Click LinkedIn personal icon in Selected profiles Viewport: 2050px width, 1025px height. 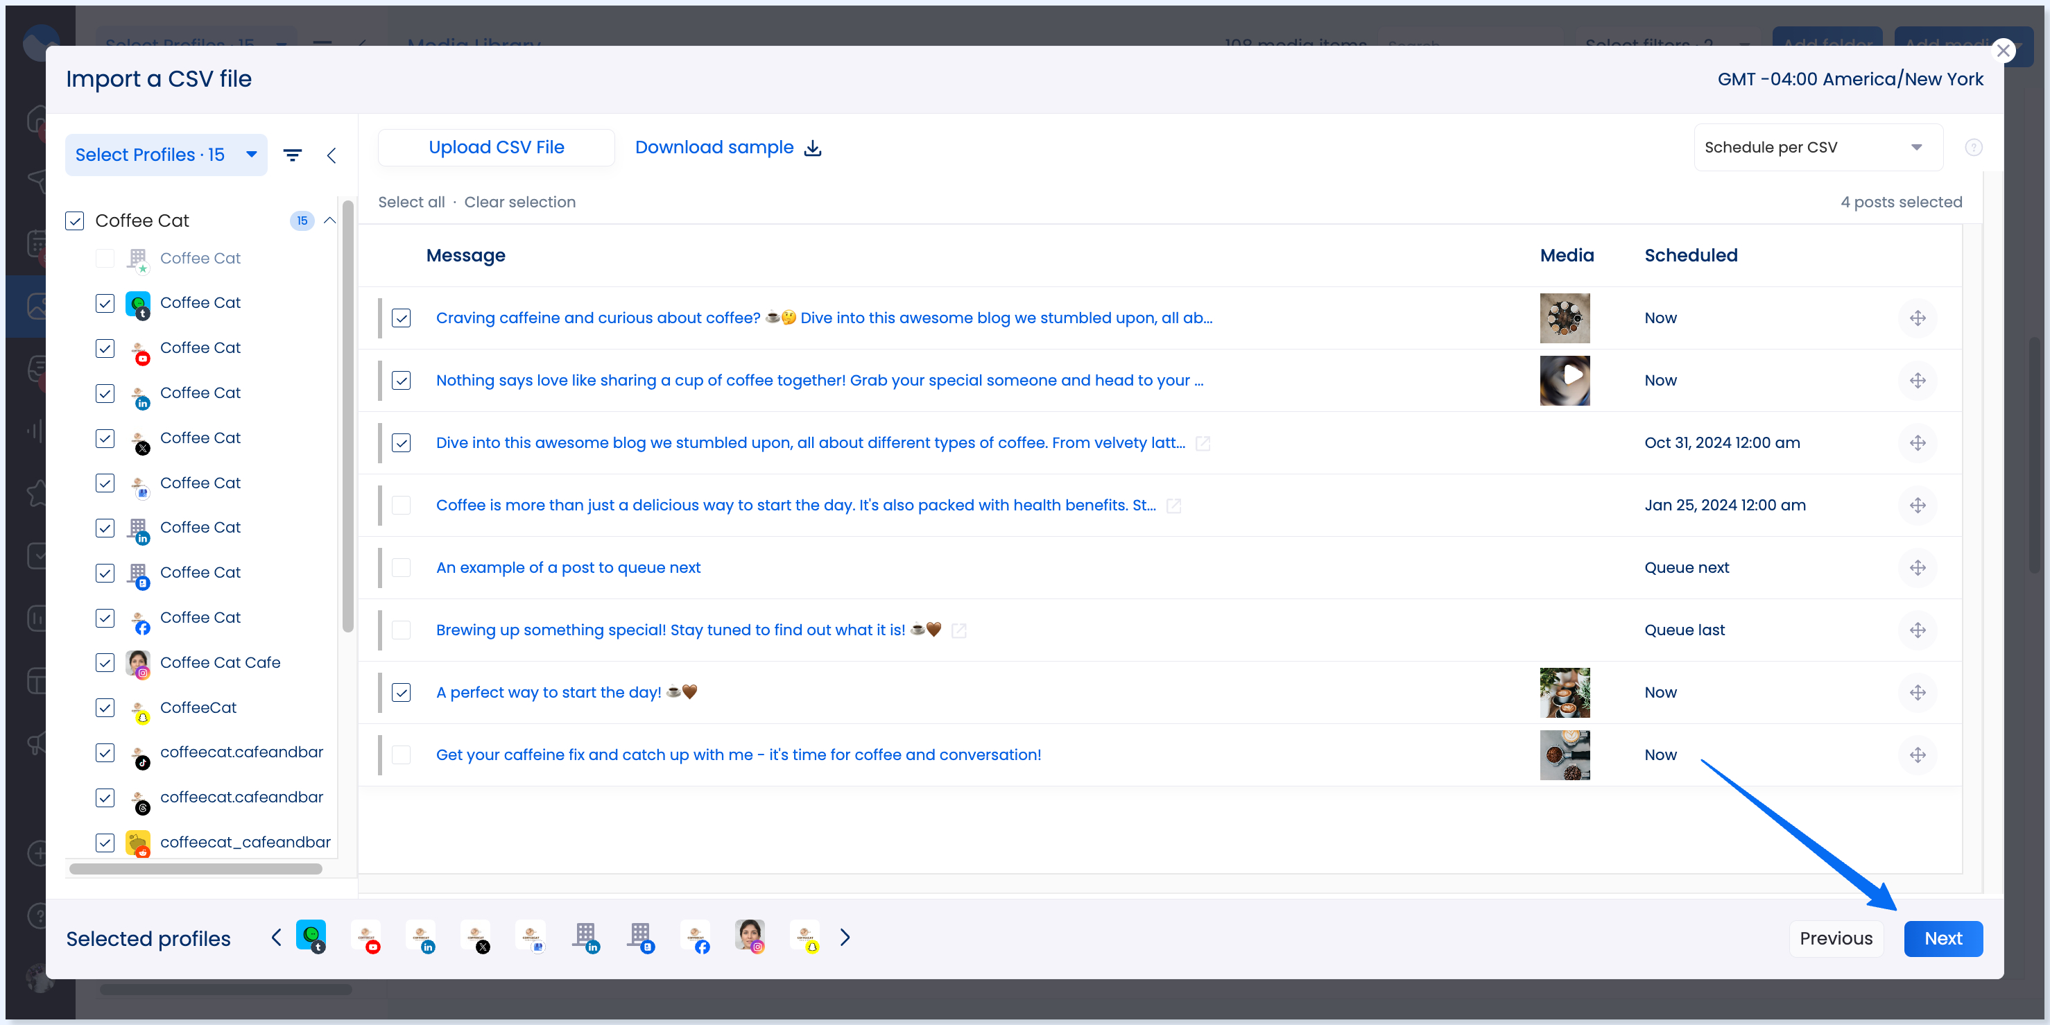coord(421,937)
